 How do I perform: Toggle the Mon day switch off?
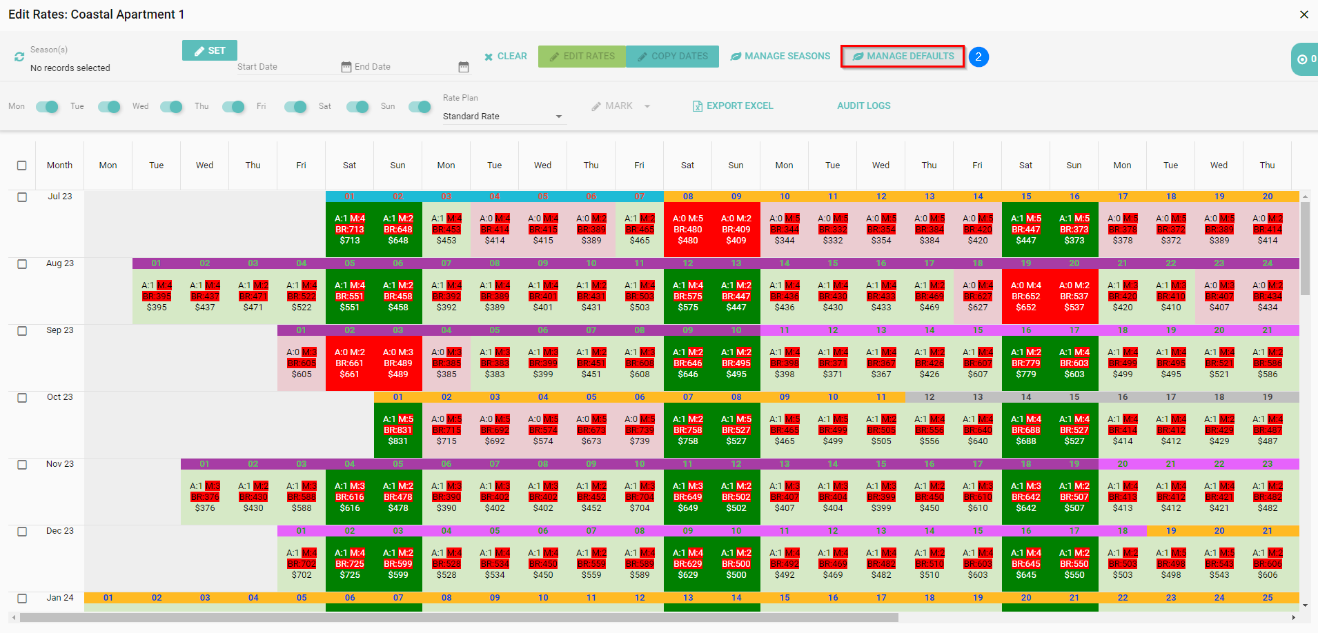47,106
